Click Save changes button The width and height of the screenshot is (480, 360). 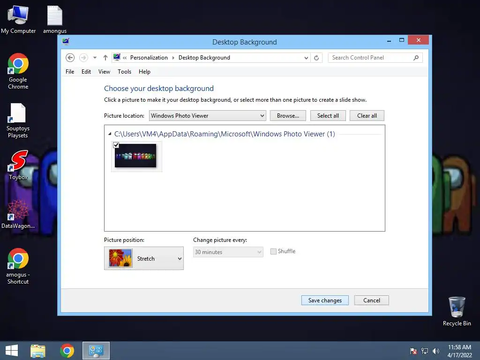point(325,300)
